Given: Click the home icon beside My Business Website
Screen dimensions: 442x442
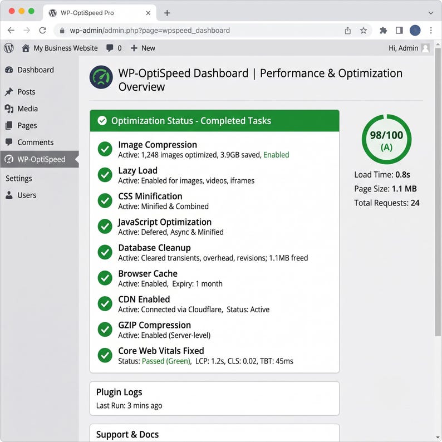Looking at the screenshot, I should 26,48.
